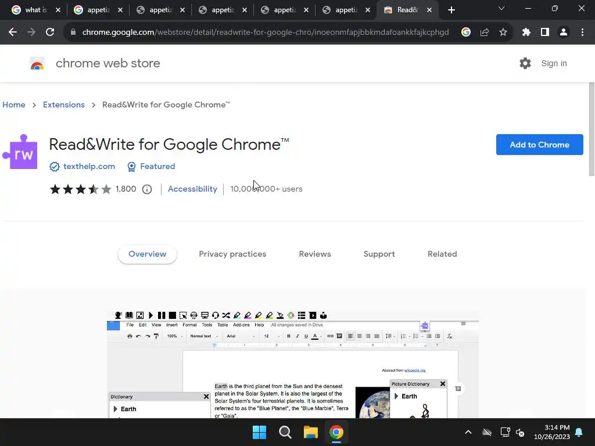Open the Windows Start menu
Viewport: 595px width, 446px height.
tap(260, 432)
